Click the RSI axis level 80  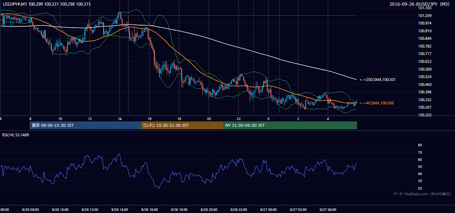tap(420, 145)
